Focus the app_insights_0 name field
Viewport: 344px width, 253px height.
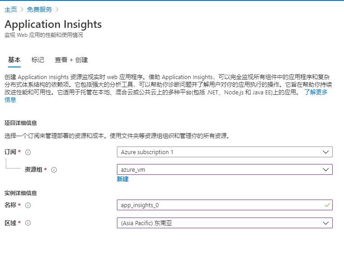pyautogui.click(x=225, y=205)
